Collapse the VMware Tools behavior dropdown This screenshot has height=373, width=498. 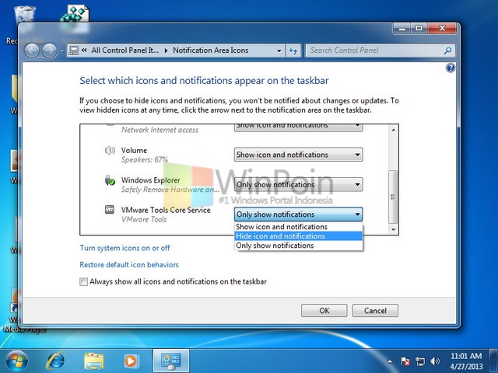(298, 214)
